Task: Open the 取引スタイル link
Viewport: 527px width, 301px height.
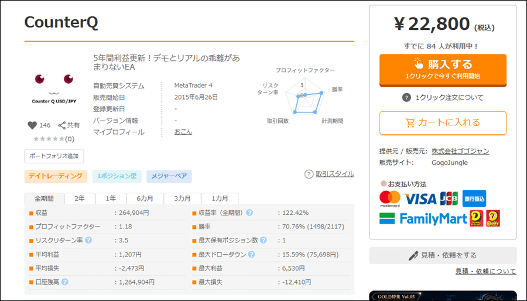Action: [334, 174]
